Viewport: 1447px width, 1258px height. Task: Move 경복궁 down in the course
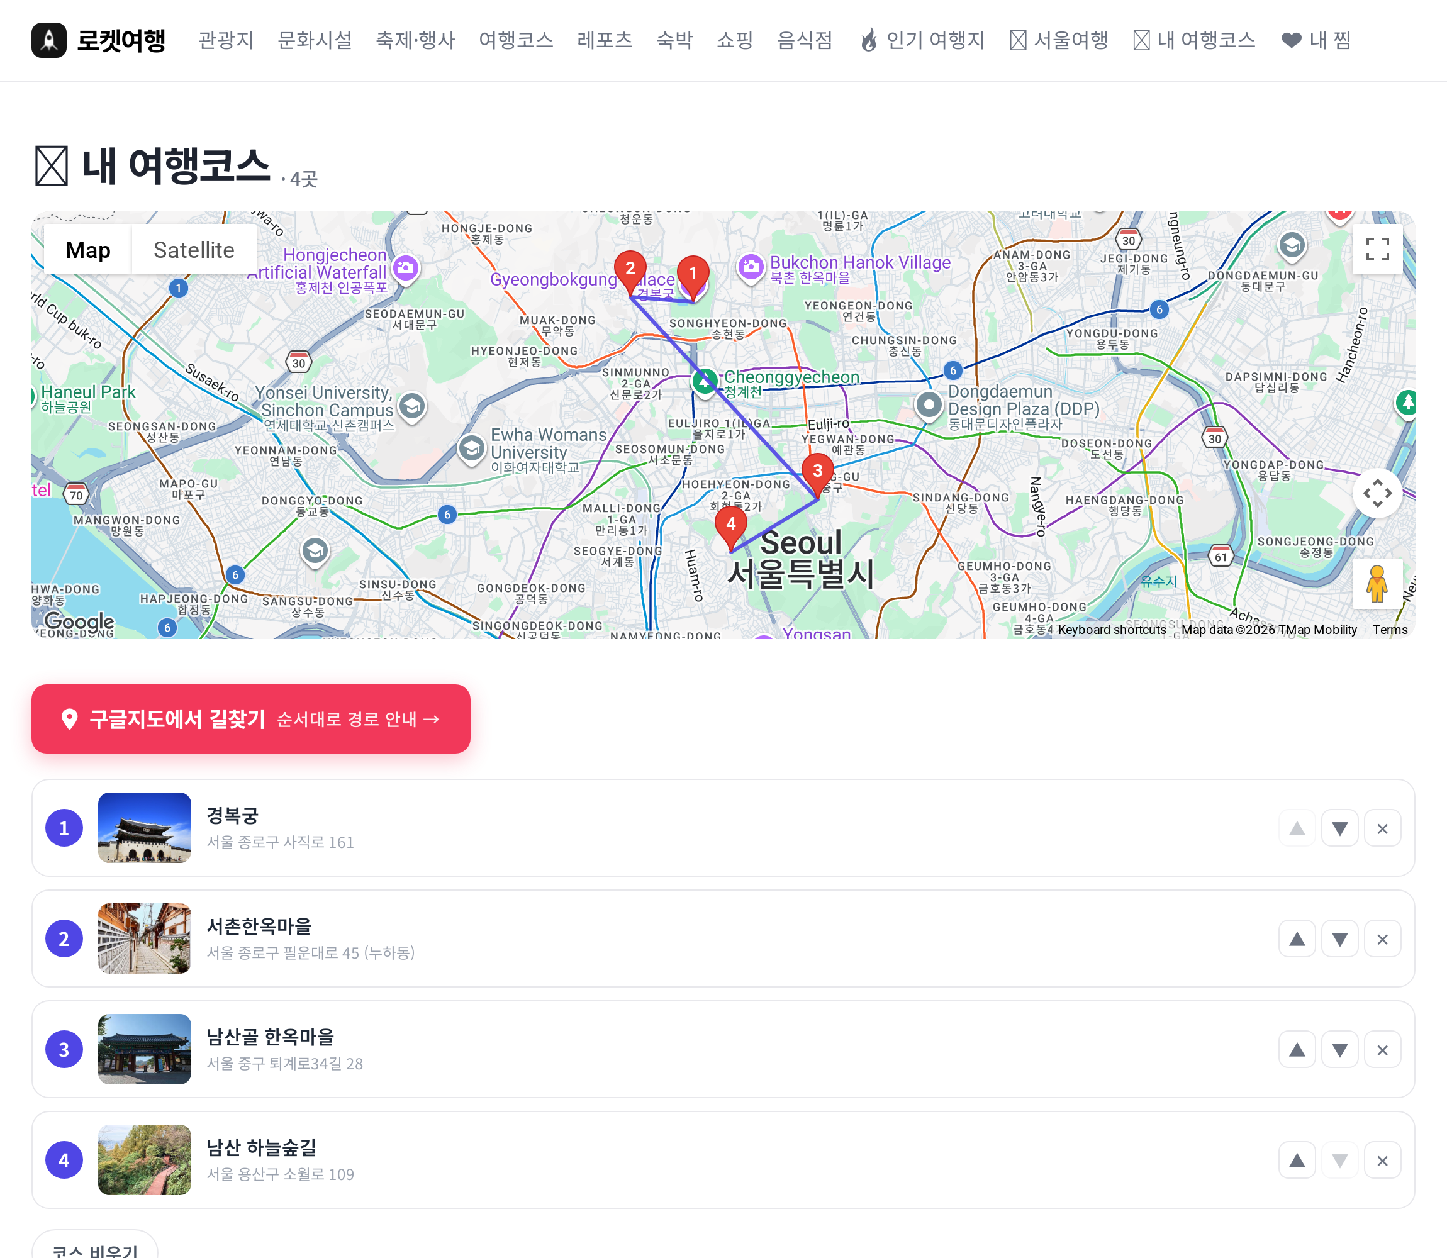(x=1339, y=828)
